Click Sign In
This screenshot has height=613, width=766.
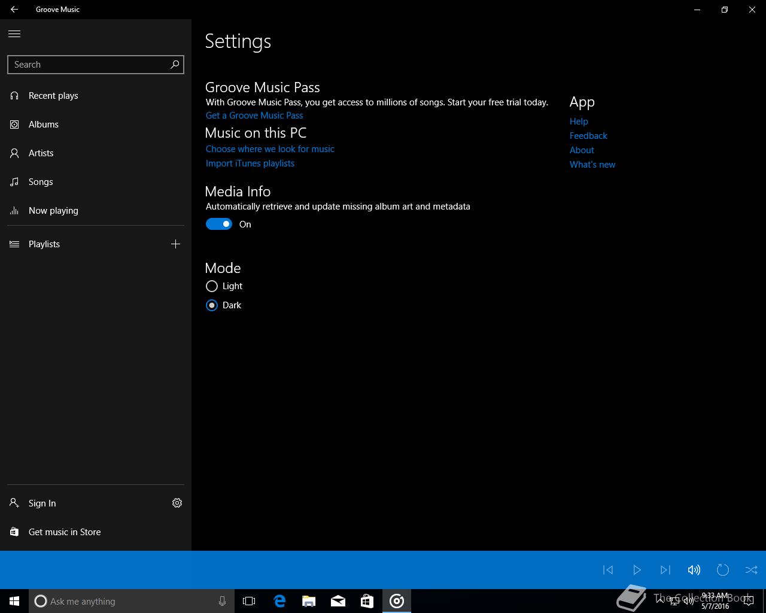[x=81, y=503]
